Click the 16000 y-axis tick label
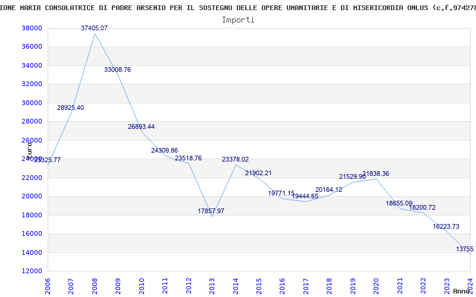The width and height of the screenshot is (476, 297). tap(32, 233)
